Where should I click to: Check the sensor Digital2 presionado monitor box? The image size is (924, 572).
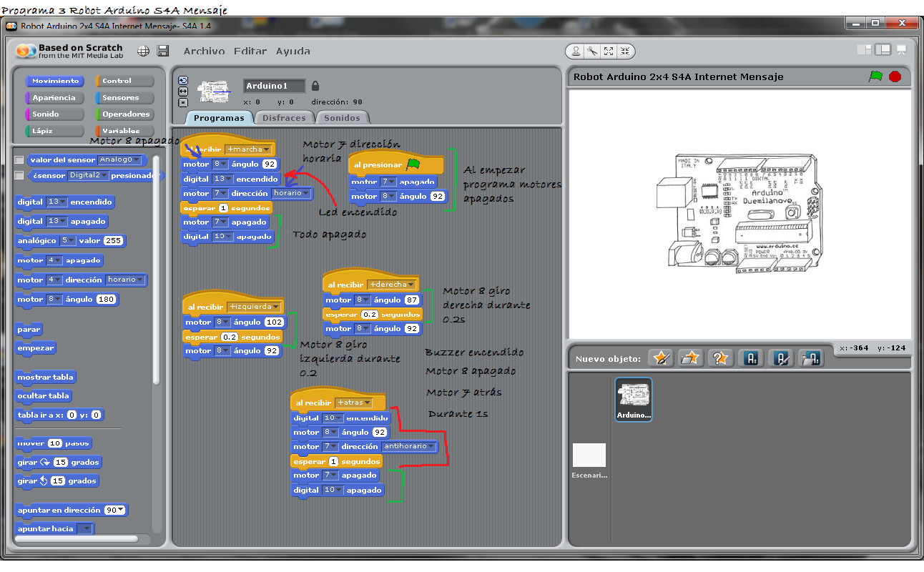tap(19, 176)
